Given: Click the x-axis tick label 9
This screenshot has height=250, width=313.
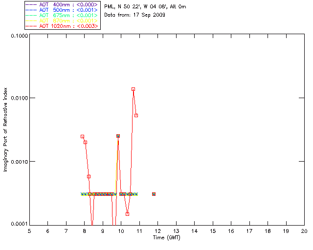Looking at the screenshot, I should 103,231.
